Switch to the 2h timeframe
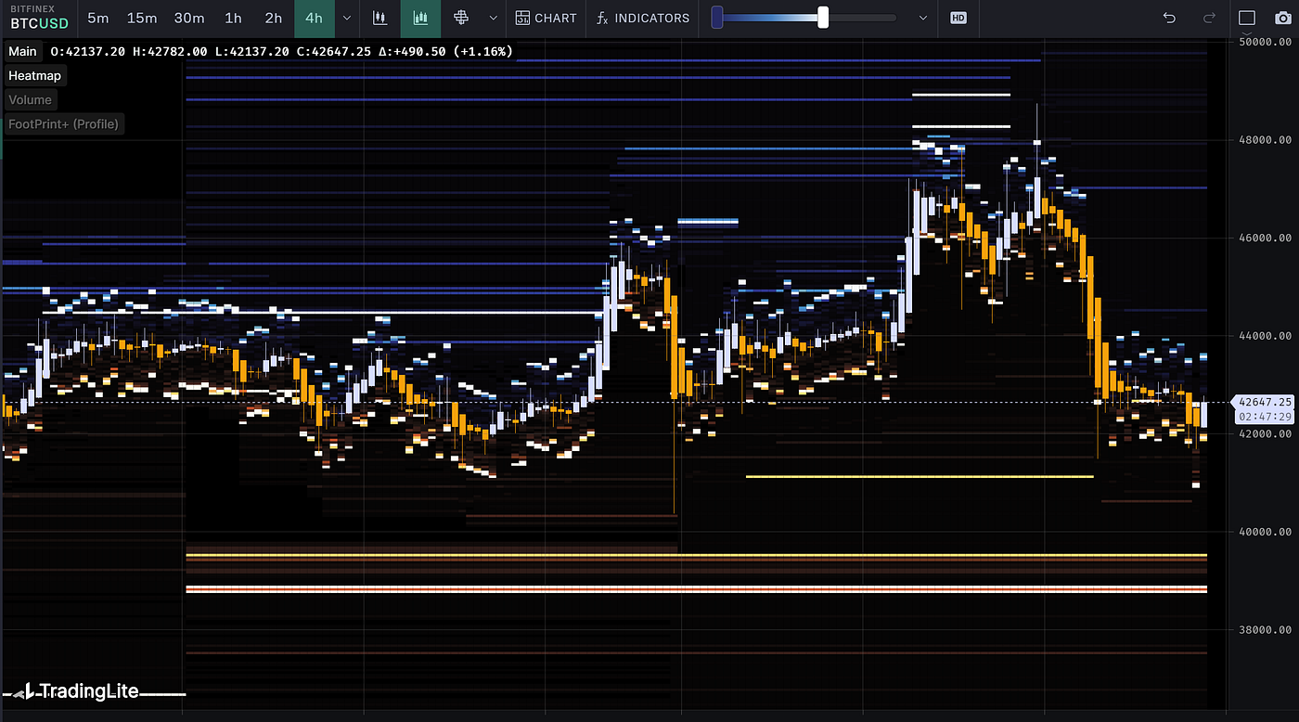Viewport: 1299px width, 722px height. (x=273, y=18)
